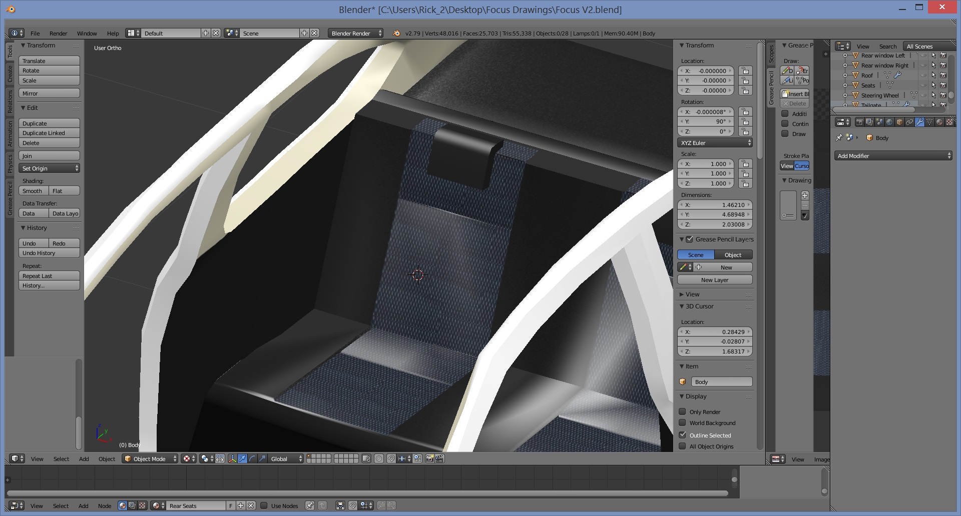This screenshot has height=516, width=961.
Task: Select the Object grease pencil source button
Action: pos(733,254)
